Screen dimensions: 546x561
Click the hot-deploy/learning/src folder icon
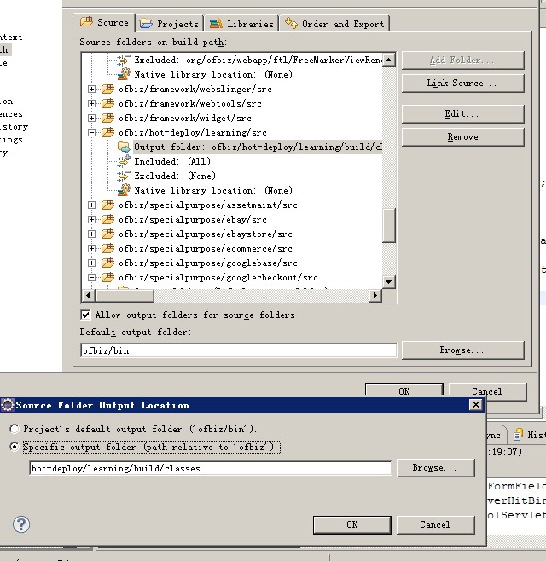(107, 131)
